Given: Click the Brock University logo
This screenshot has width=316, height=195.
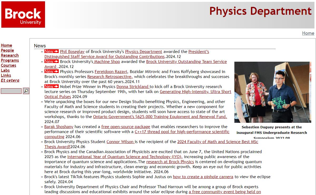Looking at the screenshot, I should (23, 14).
